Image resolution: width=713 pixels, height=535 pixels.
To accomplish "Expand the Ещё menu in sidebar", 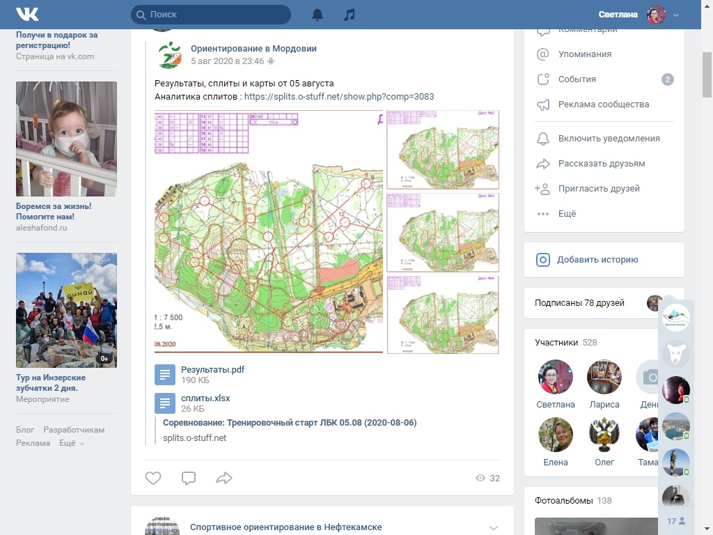I will click(x=567, y=214).
